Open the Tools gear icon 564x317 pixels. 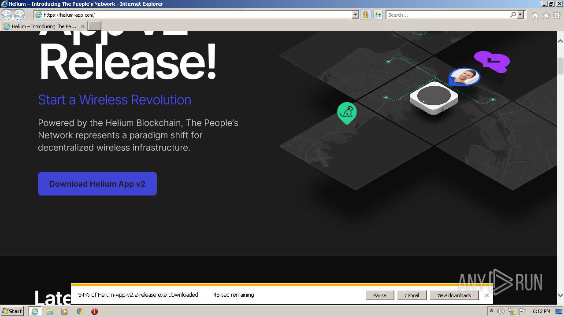tap(557, 15)
